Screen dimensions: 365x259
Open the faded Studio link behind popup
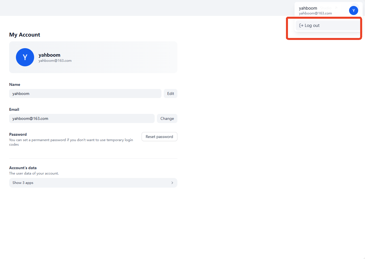click(325, 8)
